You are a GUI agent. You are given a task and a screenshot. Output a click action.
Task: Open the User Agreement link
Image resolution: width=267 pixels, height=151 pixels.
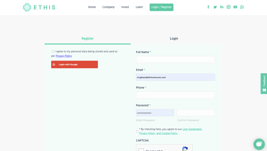(x=192, y=129)
